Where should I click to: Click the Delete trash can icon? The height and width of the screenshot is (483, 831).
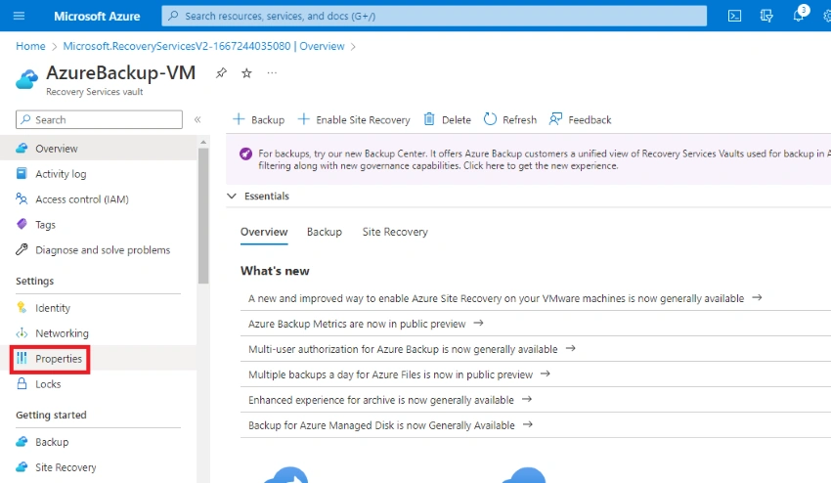429,119
